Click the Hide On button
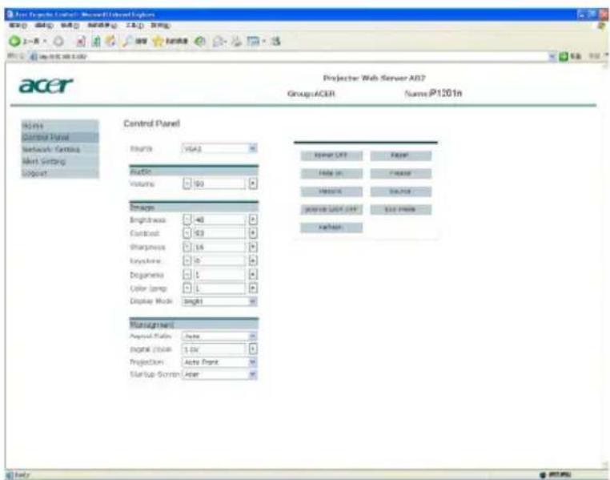The height and width of the screenshot is (480, 610). pos(331,173)
